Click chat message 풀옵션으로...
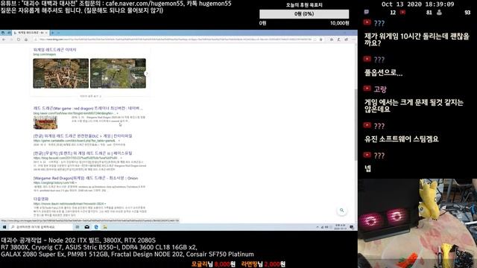This screenshot has width=477, height=268. coord(383,73)
